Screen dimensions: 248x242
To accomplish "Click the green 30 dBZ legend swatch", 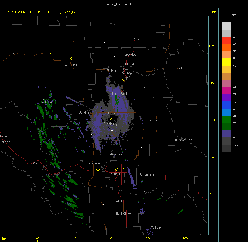I will pos(226,120).
